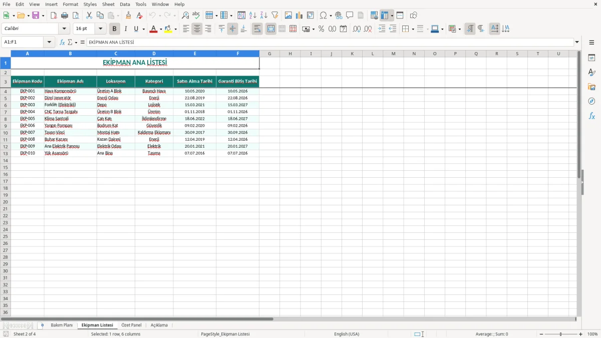The image size is (601, 338).
Task: Align text left
Action: tap(186, 29)
